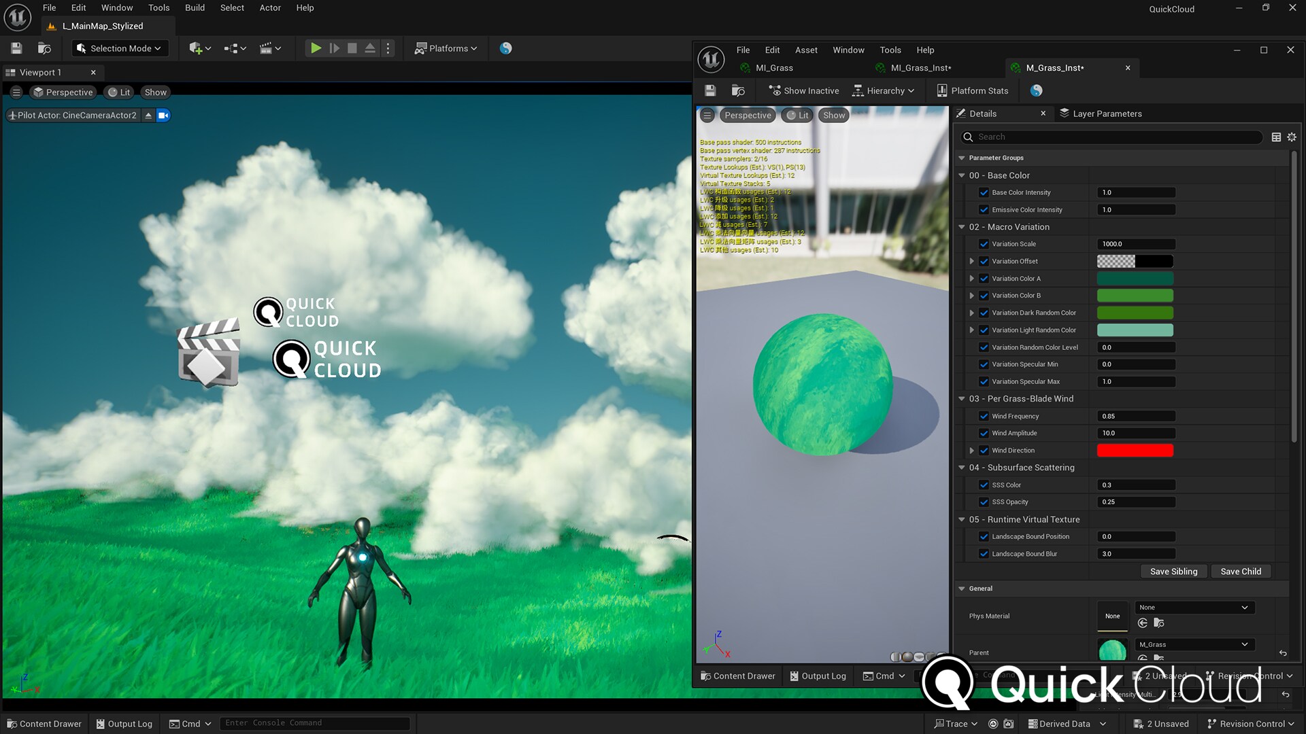This screenshot has width=1306, height=734.
Task: Open the Parent dropdown showing M_Grass
Action: (x=1194, y=644)
